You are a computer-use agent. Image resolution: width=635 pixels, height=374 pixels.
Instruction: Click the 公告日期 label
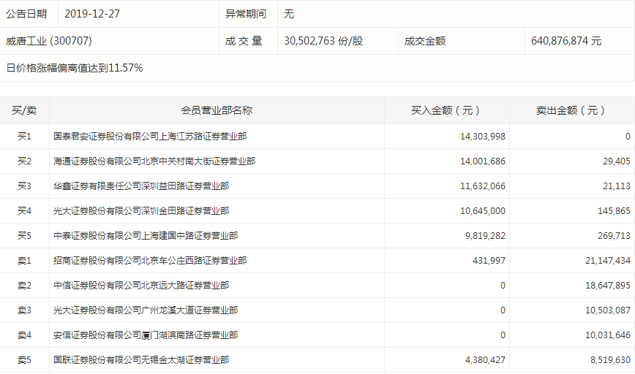(x=26, y=14)
